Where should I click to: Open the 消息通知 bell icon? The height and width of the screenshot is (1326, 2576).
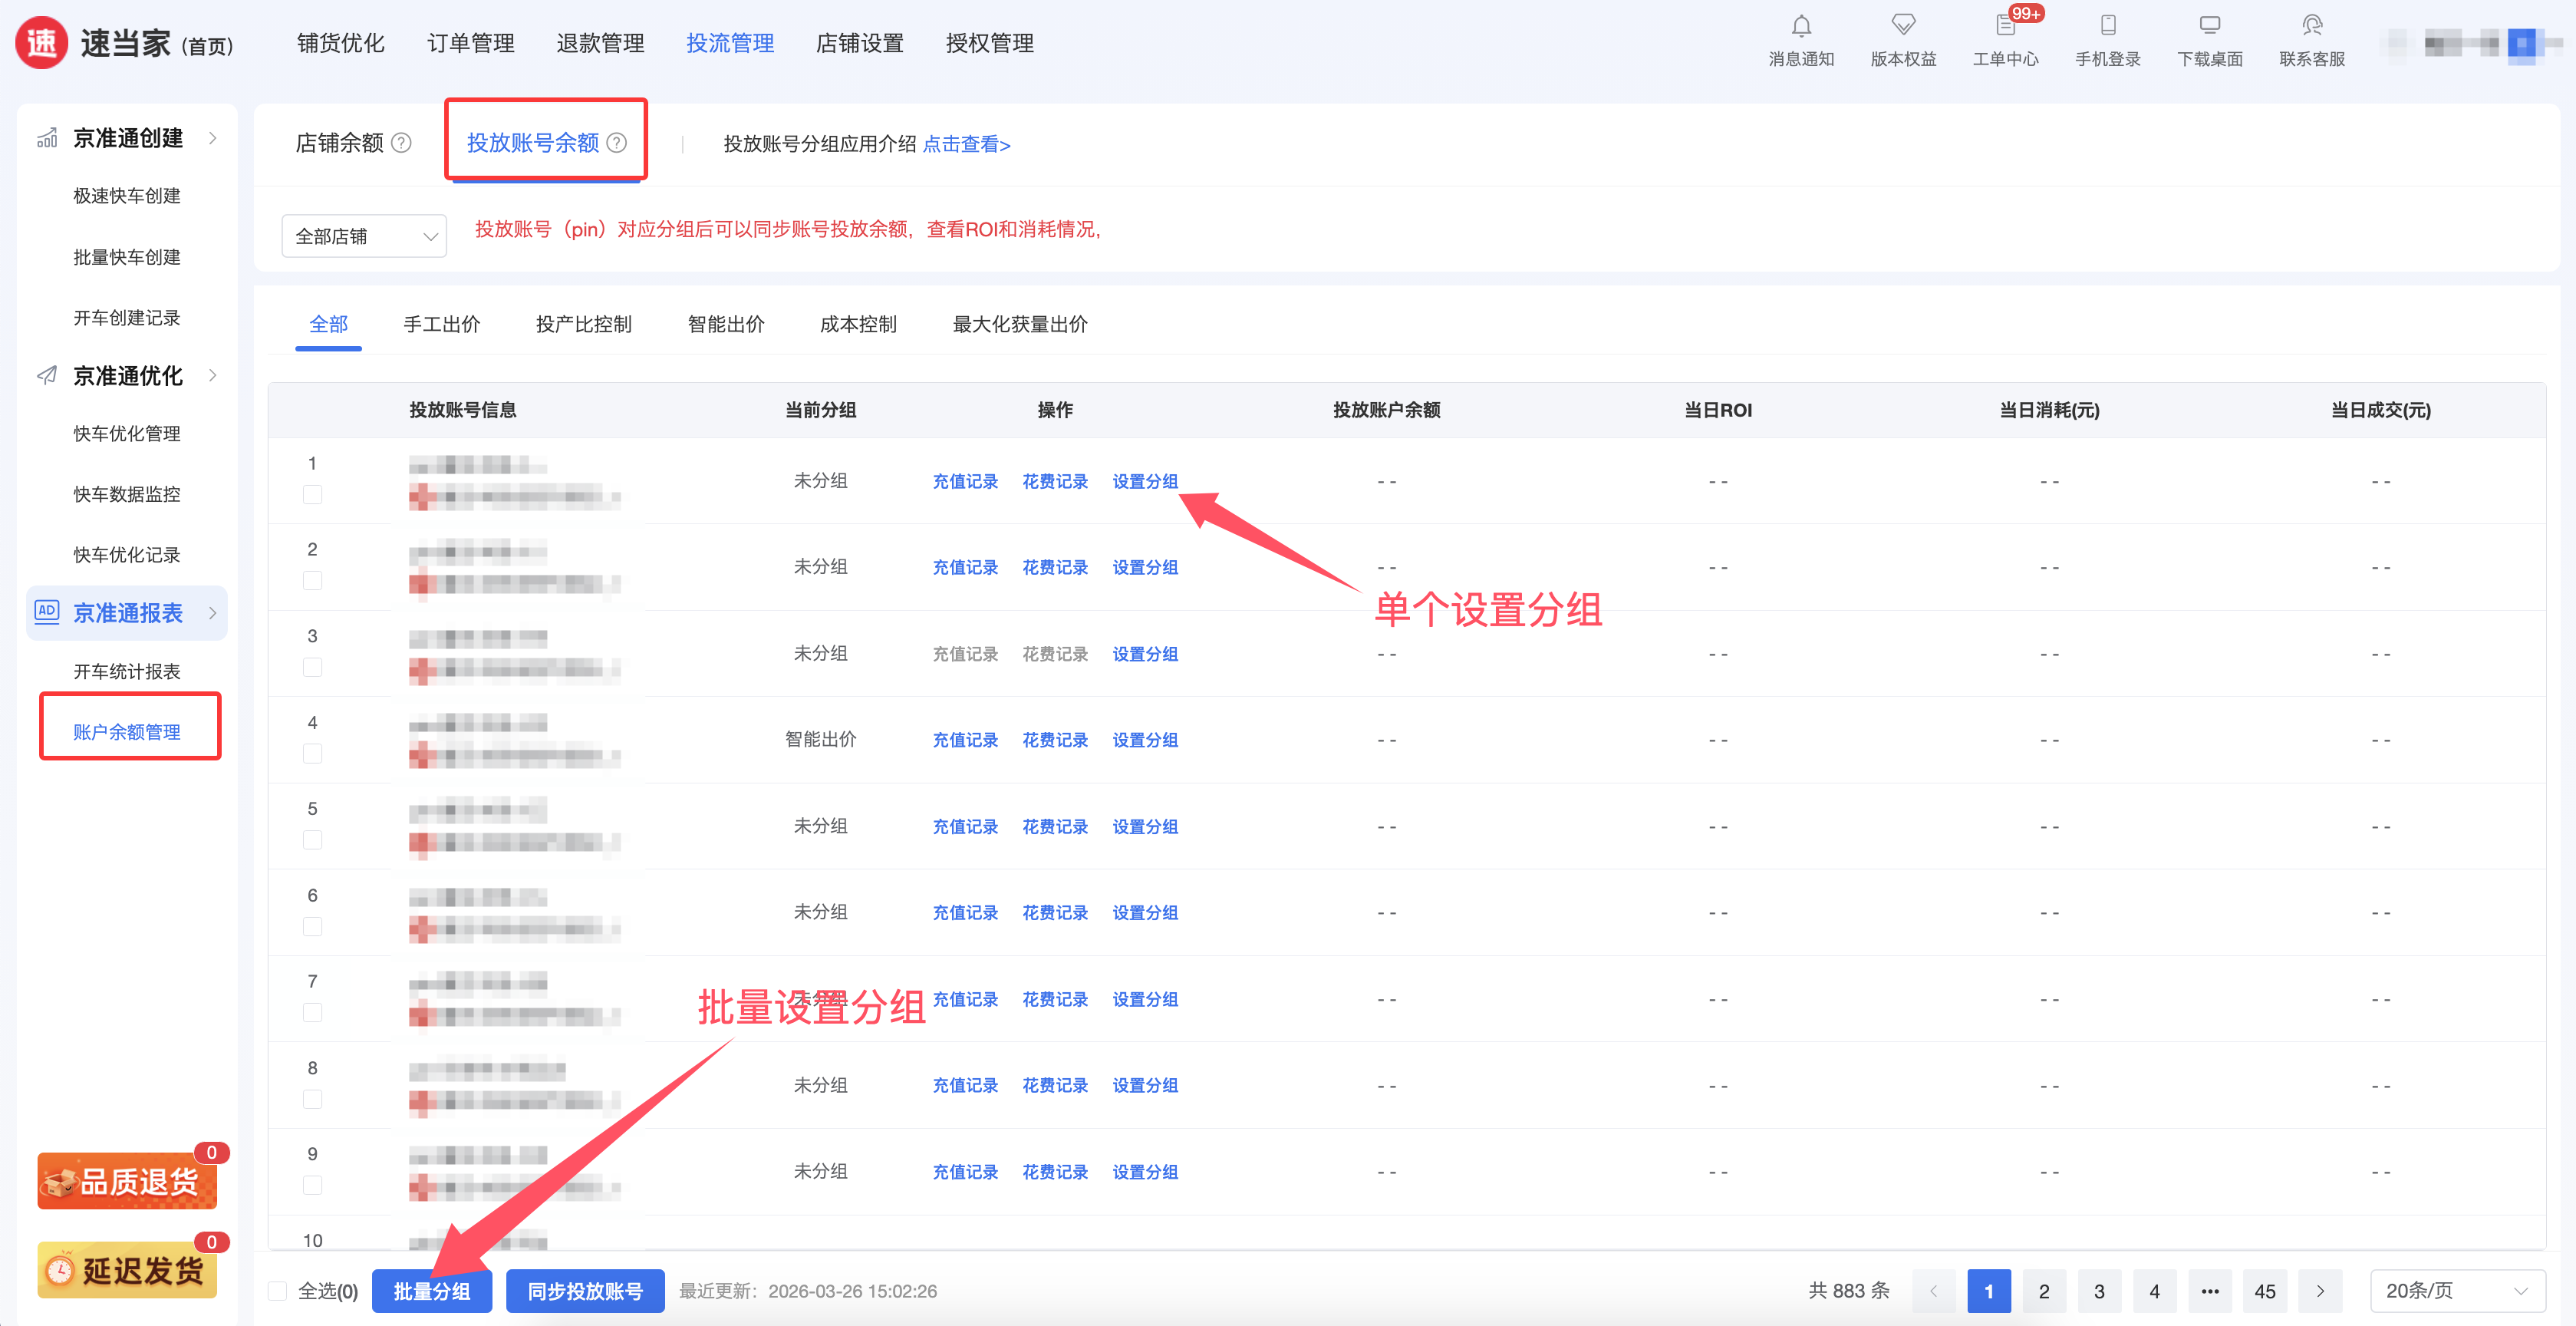click(1801, 26)
